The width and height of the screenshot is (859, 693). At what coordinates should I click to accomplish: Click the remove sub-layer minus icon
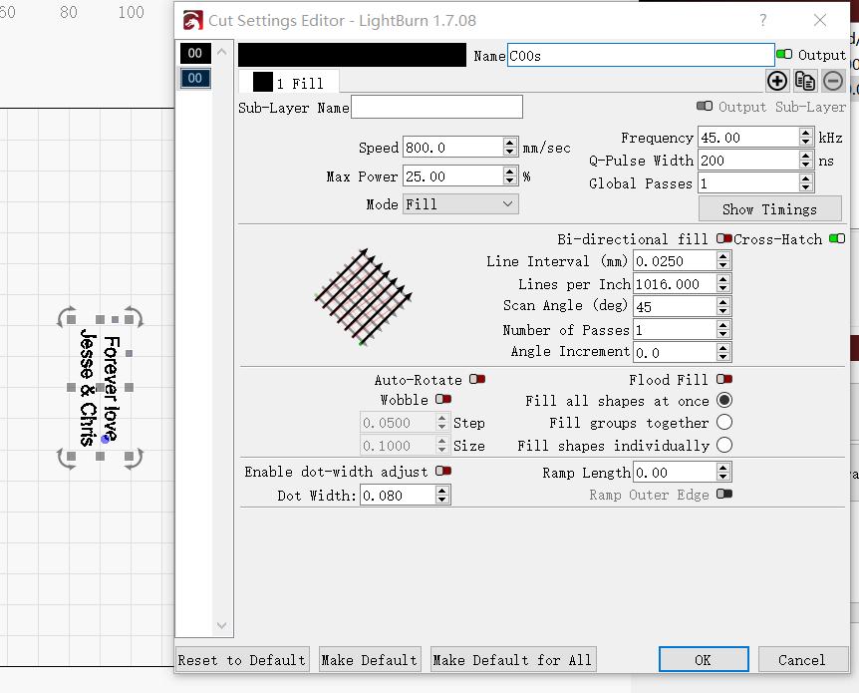coord(833,82)
